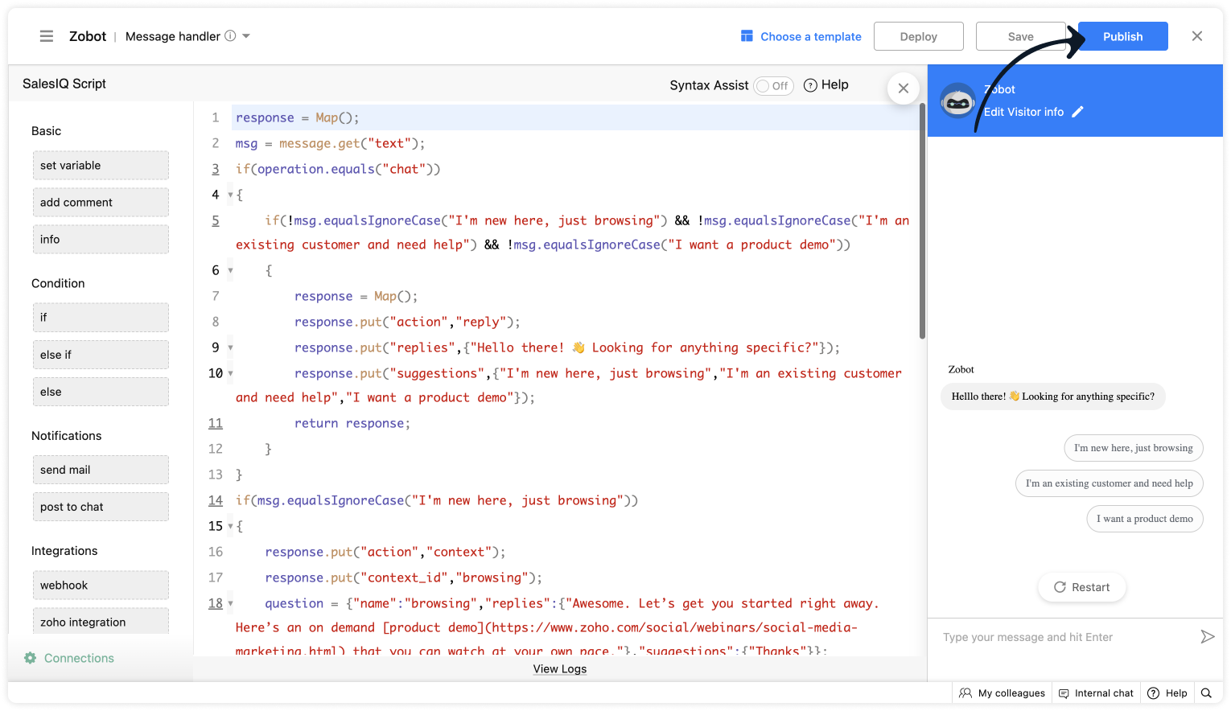Click line number 3 in the gutter
Image resolution: width=1231 pixels, height=711 pixels.
(x=216, y=169)
